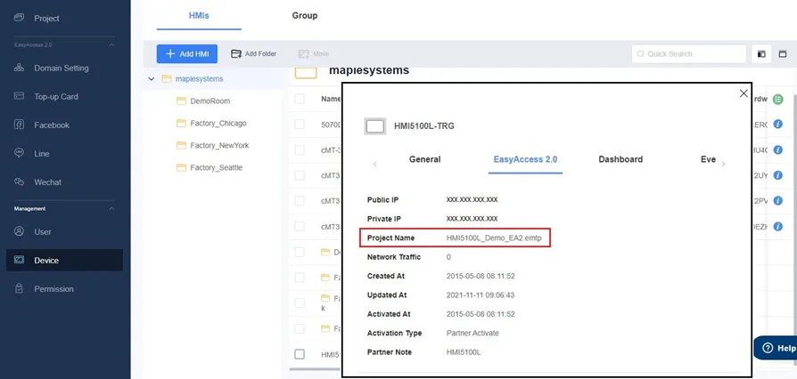Click the Partner Note value HMI5100L
This screenshot has width=797, height=379.
[463, 352]
